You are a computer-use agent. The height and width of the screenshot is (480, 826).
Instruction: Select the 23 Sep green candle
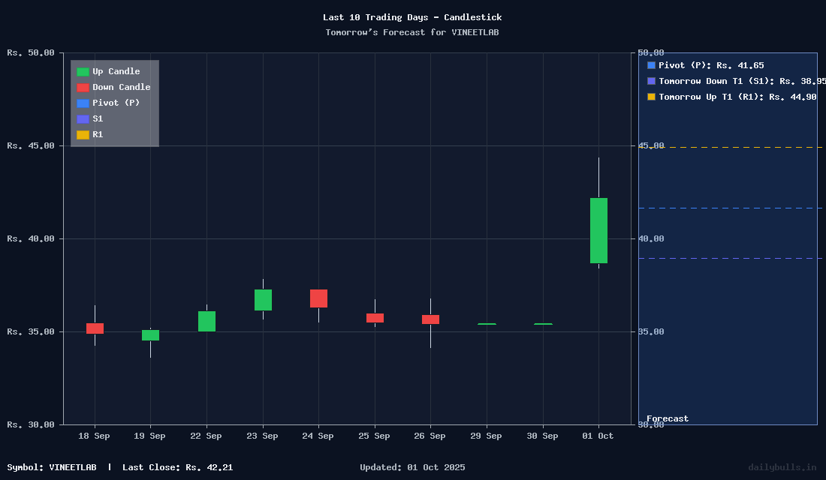263,300
